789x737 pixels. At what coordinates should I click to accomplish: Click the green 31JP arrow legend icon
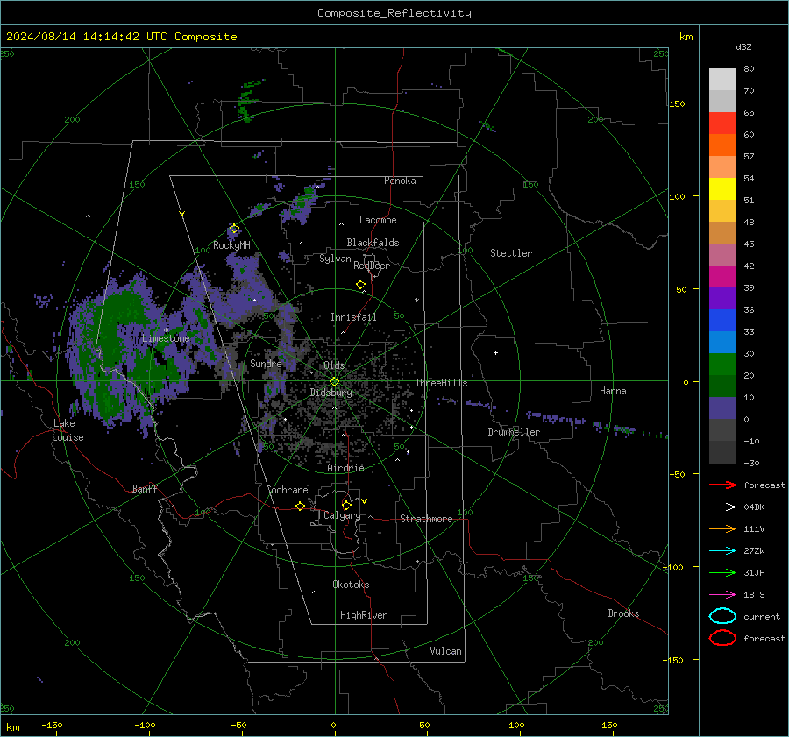[x=722, y=572]
